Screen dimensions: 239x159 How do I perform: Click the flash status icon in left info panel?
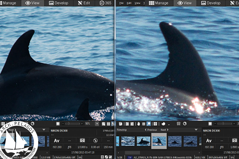point(95,140)
